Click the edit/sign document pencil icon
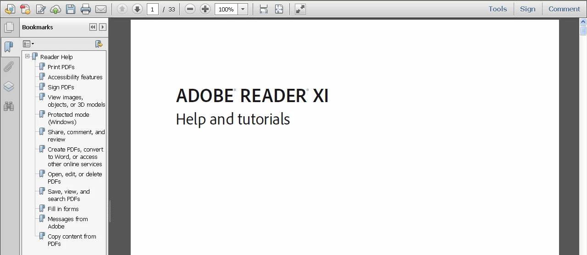Image resolution: width=587 pixels, height=255 pixels. click(x=40, y=9)
